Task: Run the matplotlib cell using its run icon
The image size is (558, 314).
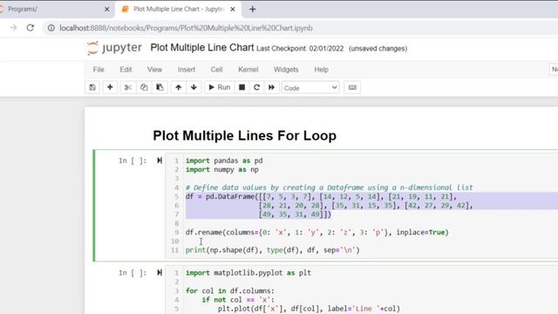Action: [x=159, y=273]
